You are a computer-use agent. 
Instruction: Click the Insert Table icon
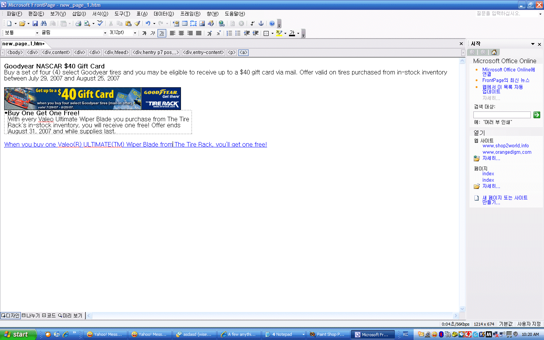185,23
